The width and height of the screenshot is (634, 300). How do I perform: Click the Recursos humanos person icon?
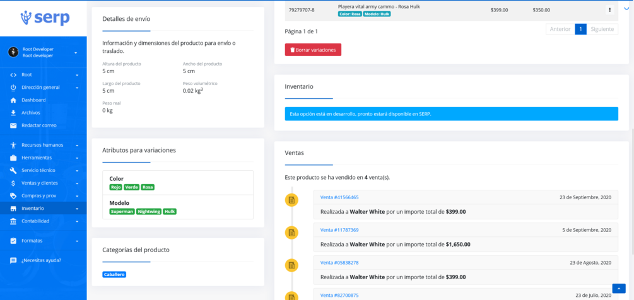coord(13,145)
